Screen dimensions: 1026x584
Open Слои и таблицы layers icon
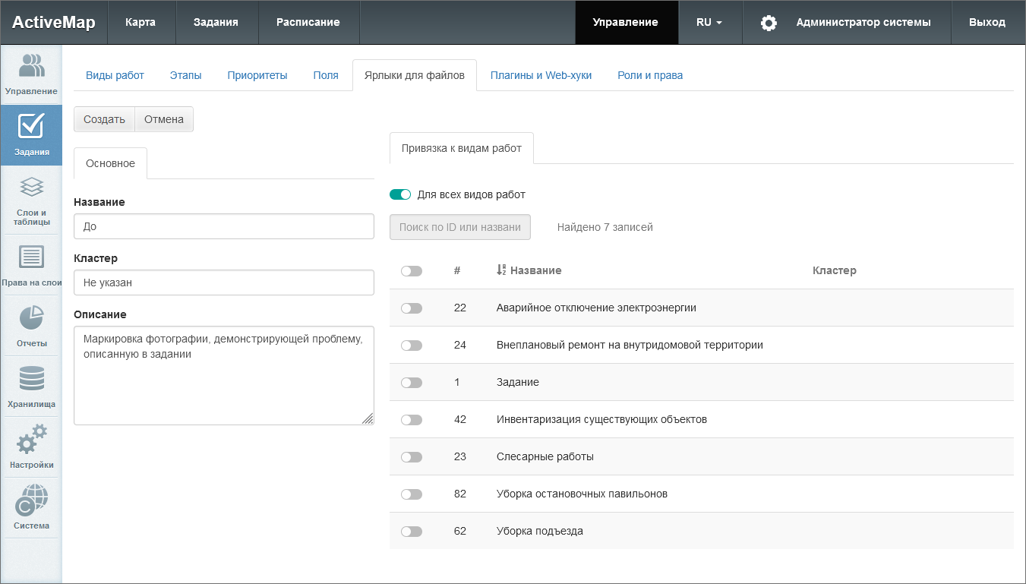point(31,188)
